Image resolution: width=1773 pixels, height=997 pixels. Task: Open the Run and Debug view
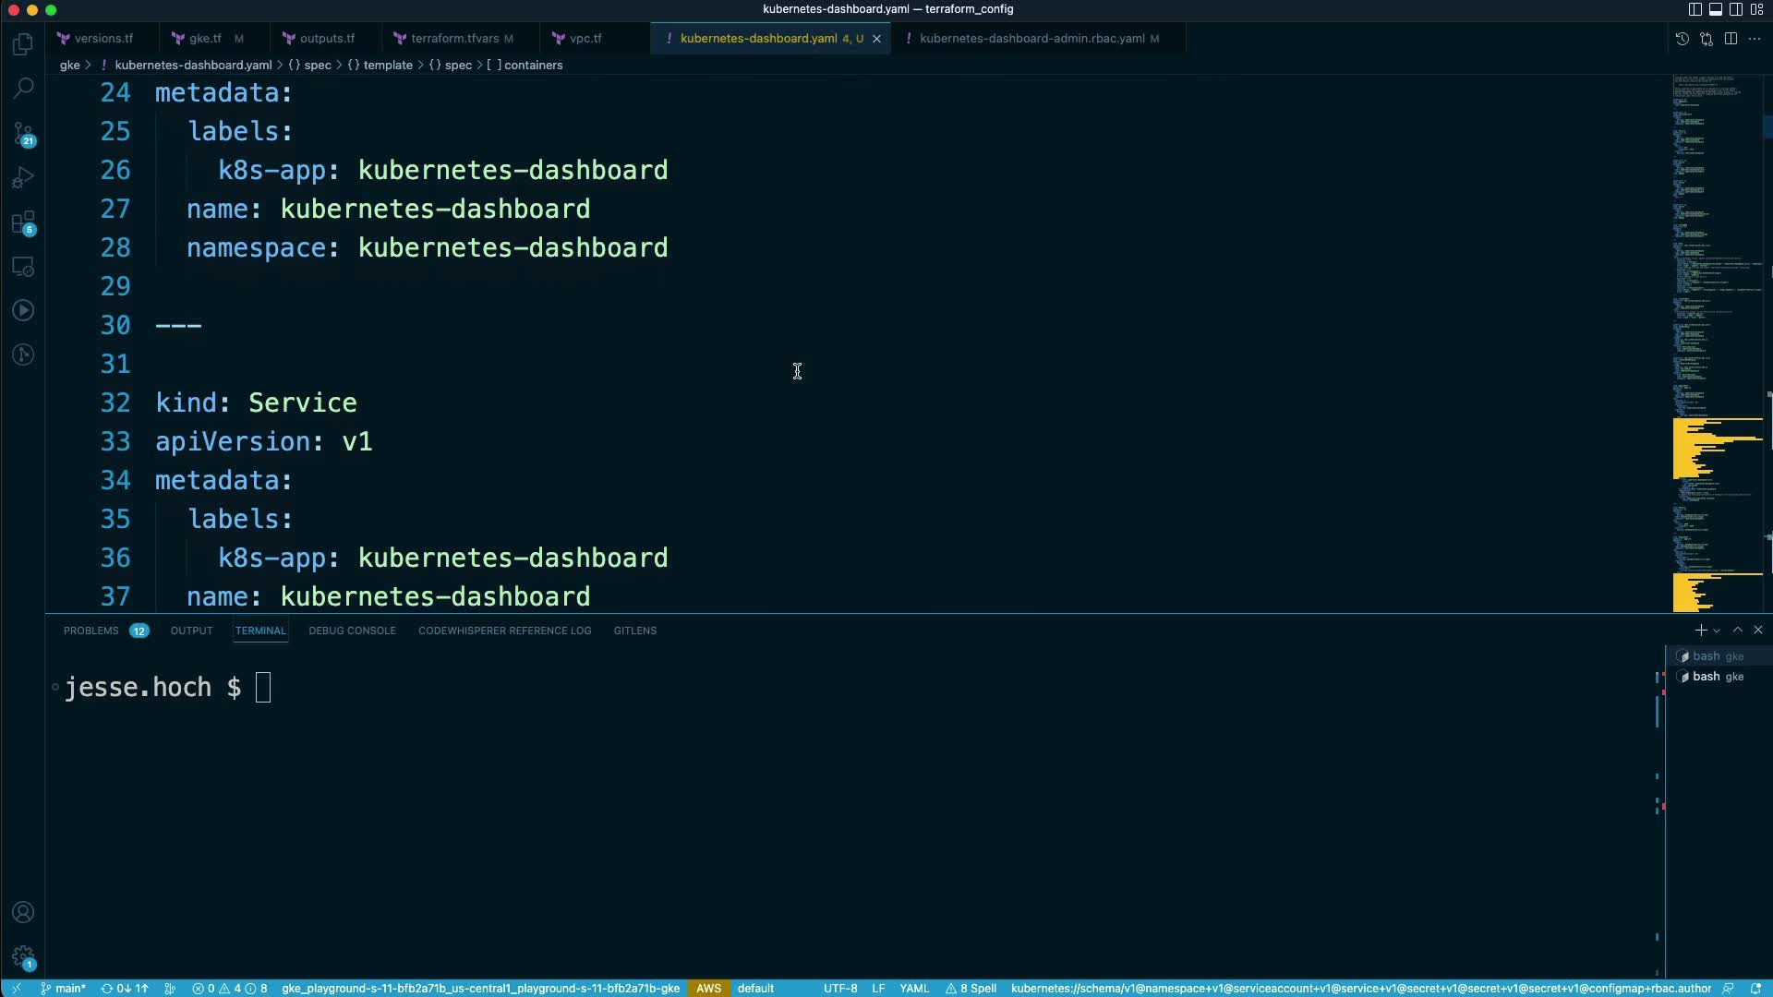(x=23, y=177)
